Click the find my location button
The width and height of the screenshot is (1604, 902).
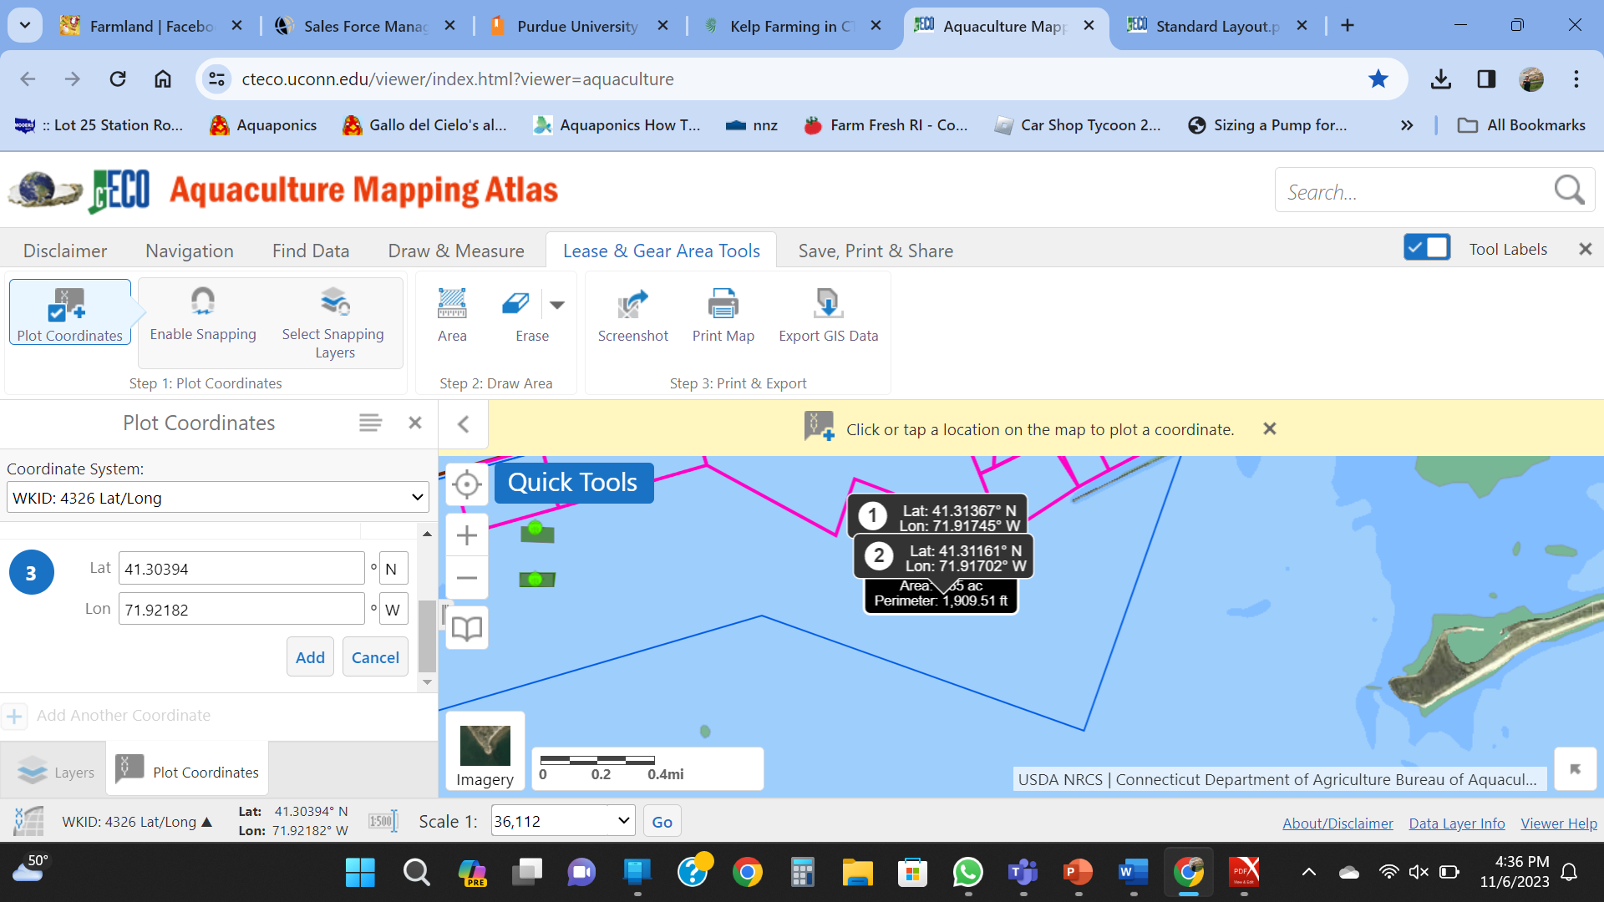(467, 484)
